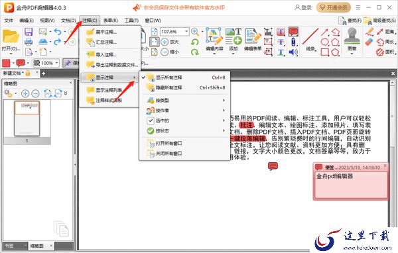
Task: Click the 距离 distance measure tool
Action: coord(385,32)
